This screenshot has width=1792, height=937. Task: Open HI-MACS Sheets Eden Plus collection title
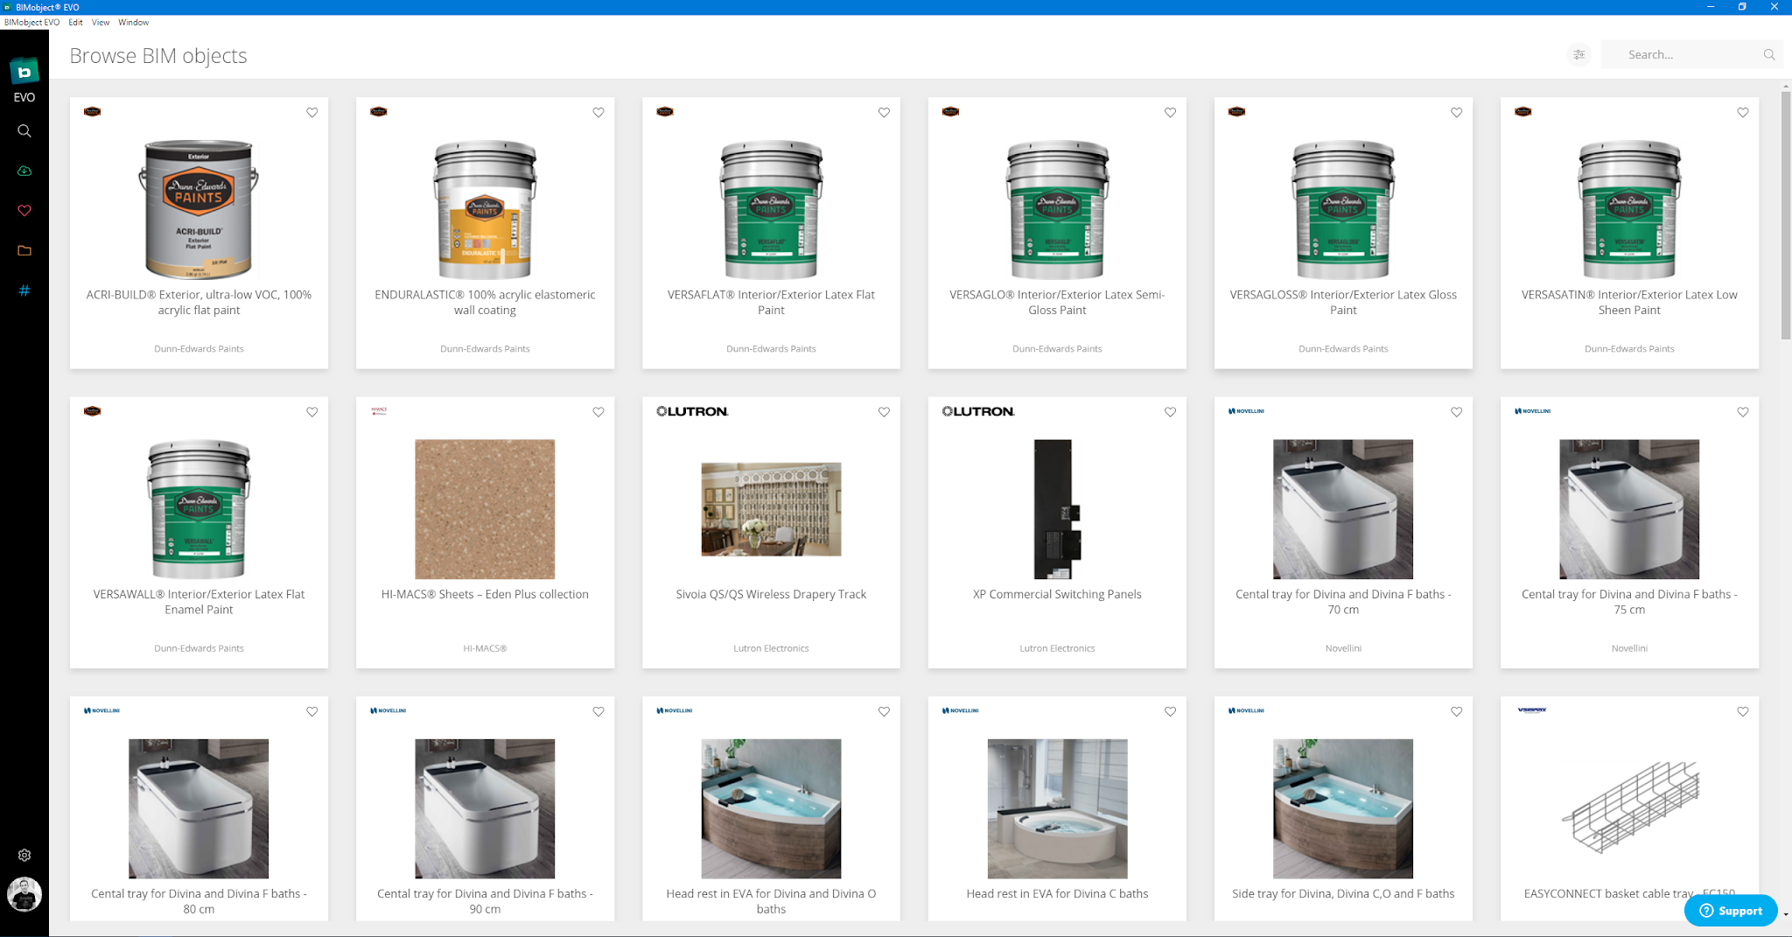485,594
